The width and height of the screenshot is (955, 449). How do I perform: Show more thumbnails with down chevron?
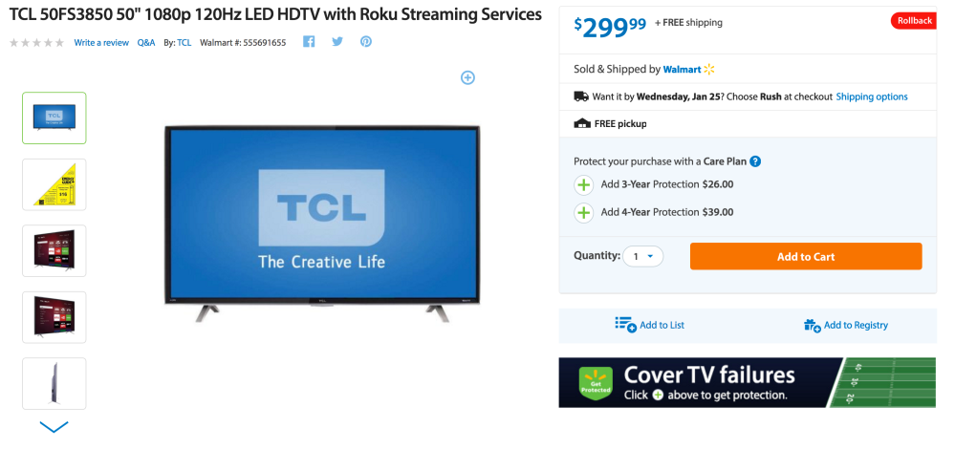(x=54, y=427)
